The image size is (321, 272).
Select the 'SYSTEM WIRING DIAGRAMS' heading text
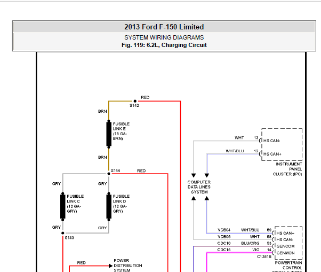coord(164,37)
